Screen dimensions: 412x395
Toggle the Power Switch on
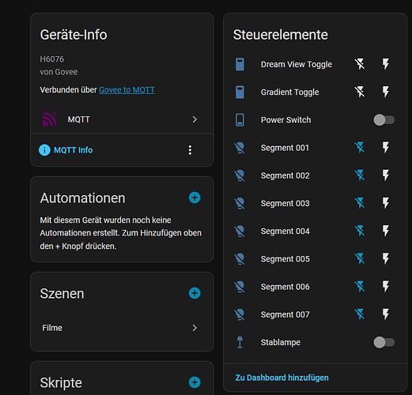[384, 120]
